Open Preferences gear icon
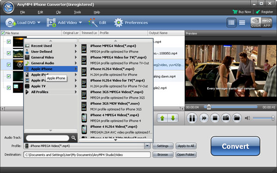Viewport: 277px width, 173px height. (x=118, y=23)
